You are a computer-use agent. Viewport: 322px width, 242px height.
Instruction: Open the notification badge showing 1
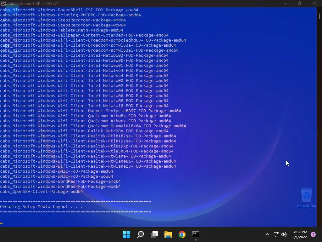pyautogui.click(x=313, y=234)
